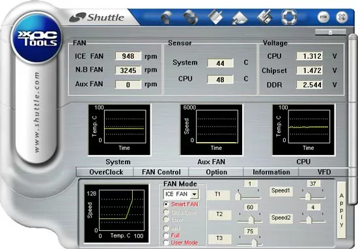358x249 pixels.
Task: Click the ICE FAN rpm value 948
Action: 128,56
